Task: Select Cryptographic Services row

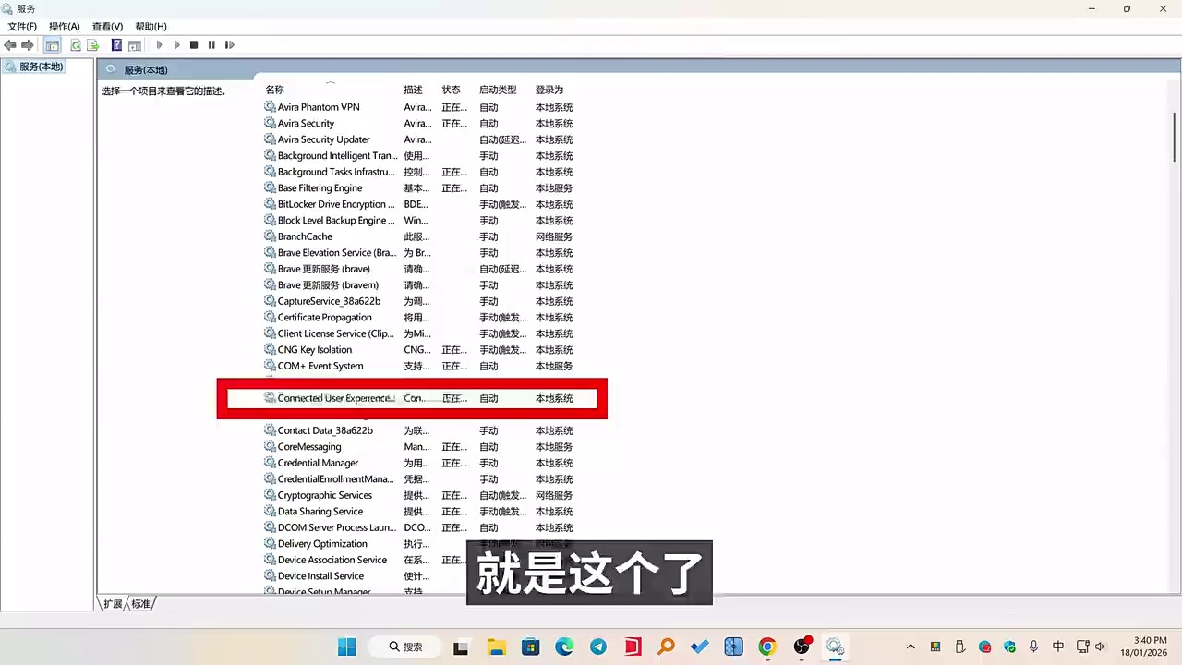Action: (418, 495)
